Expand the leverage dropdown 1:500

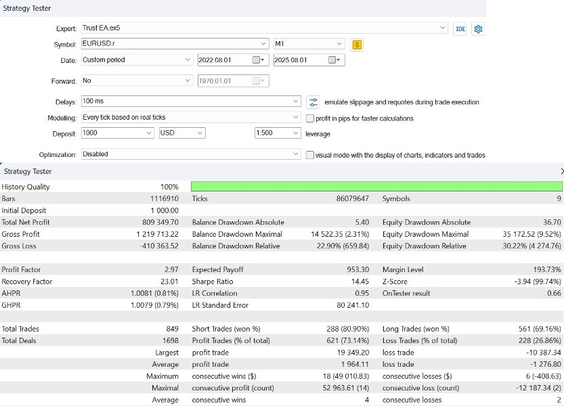click(296, 133)
